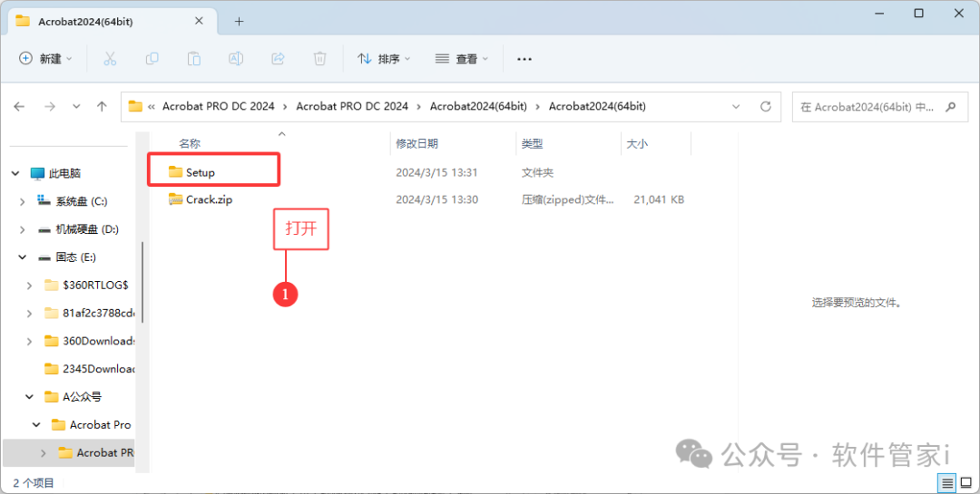This screenshot has height=494, width=980.
Task: Expand the highlighted Acrobat PR folder node
Action: 44,453
